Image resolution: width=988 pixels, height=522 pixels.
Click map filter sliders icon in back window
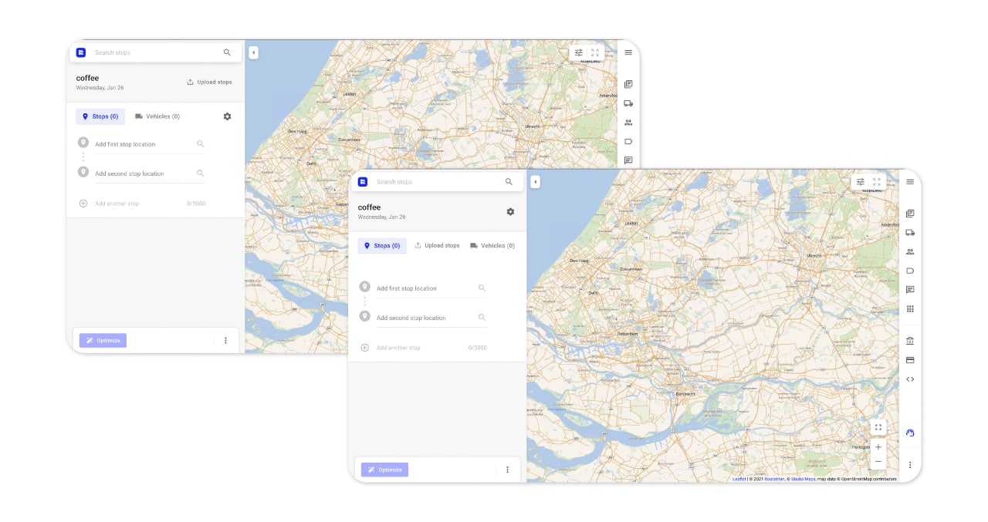click(x=579, y=52)
